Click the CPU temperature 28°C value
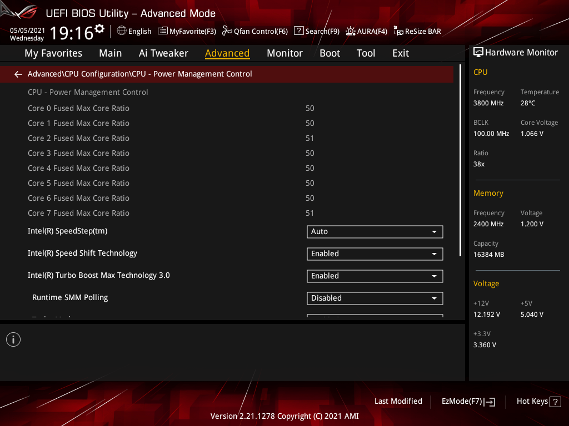This screenshot has width=569, height=426. (528, 103)
